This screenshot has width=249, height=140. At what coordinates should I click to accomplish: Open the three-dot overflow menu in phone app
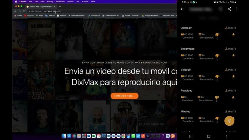[237, 9]
